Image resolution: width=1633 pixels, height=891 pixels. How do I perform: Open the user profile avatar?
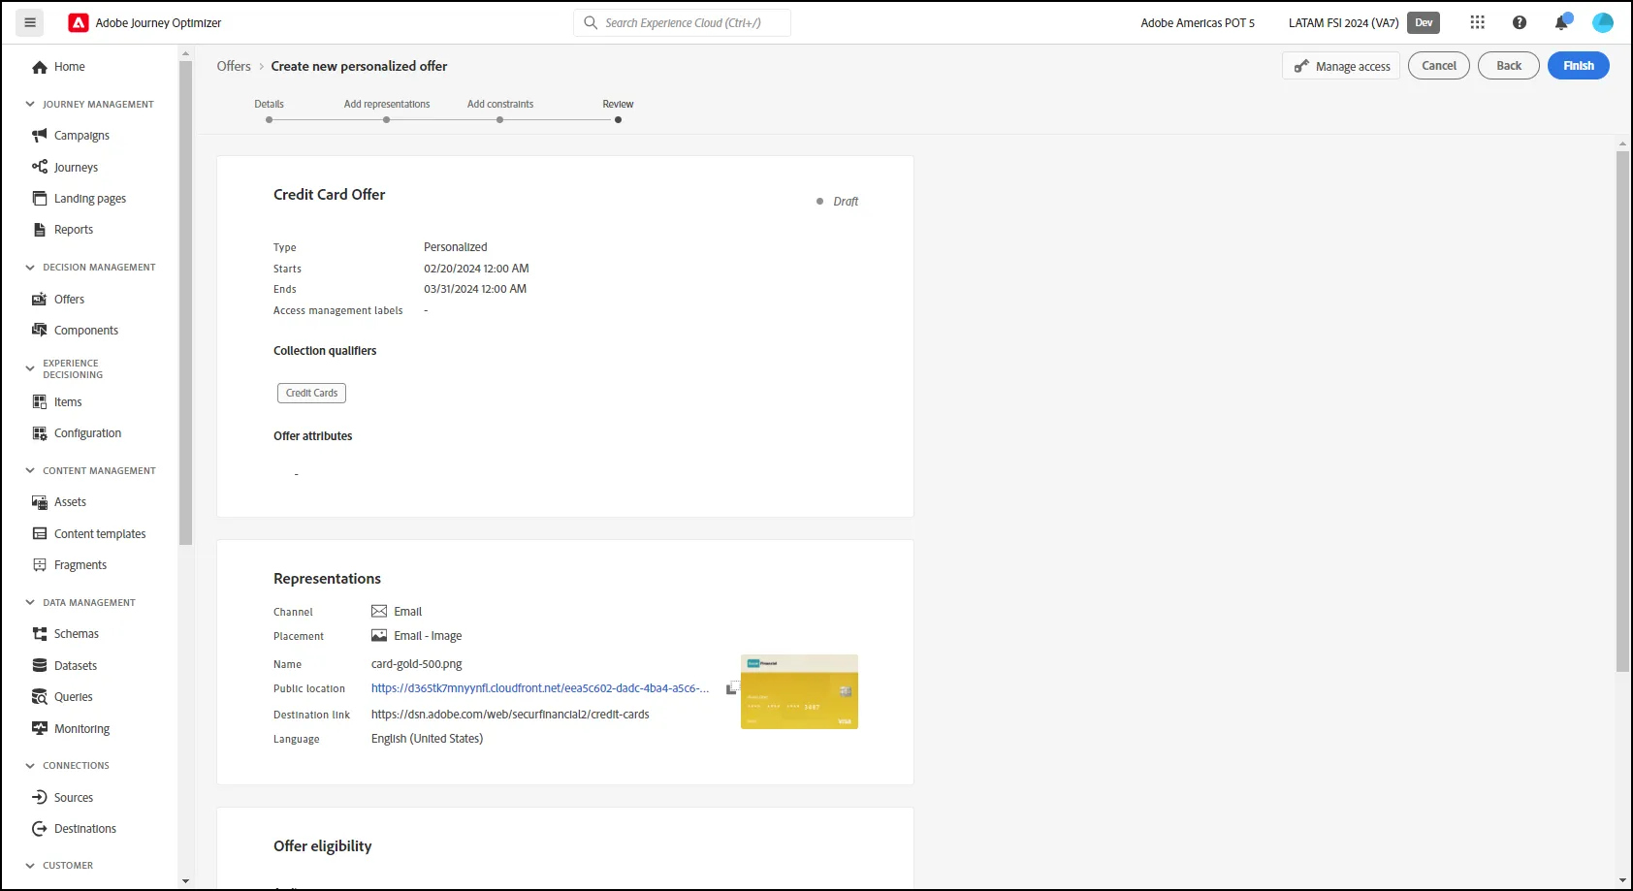tap(1603, 22)
